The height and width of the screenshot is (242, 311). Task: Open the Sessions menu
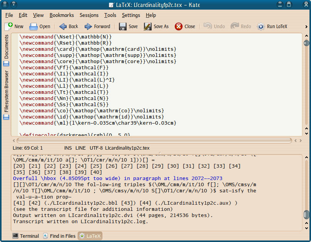point(89,15)
